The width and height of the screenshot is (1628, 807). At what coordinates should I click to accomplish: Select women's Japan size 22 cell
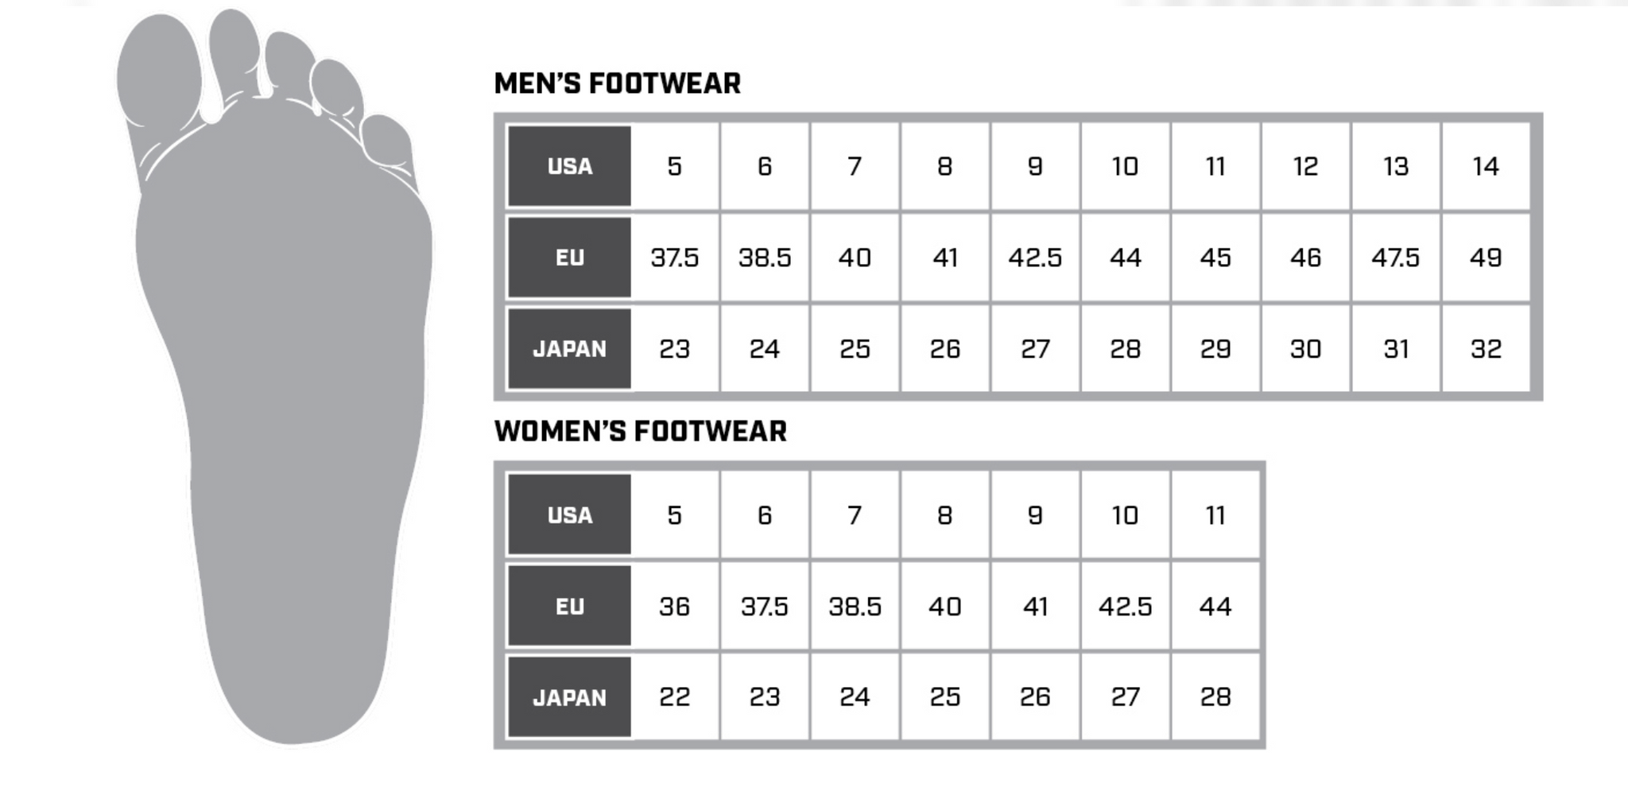point(675,697)
